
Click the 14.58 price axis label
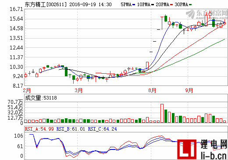coord(16,28)
